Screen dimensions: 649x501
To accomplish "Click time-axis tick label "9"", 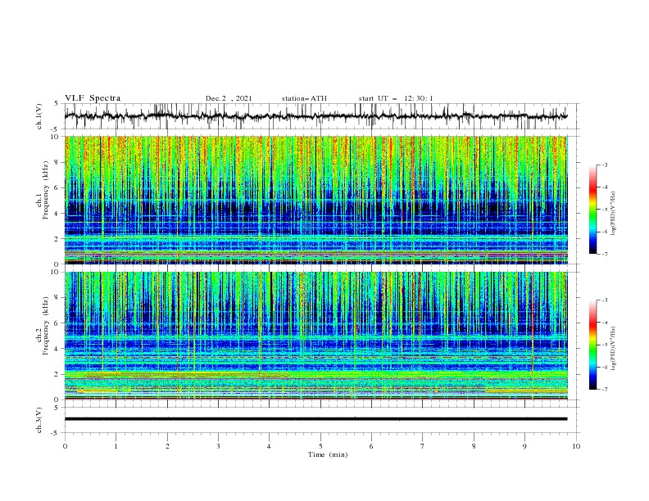I will tap(524, 446).
